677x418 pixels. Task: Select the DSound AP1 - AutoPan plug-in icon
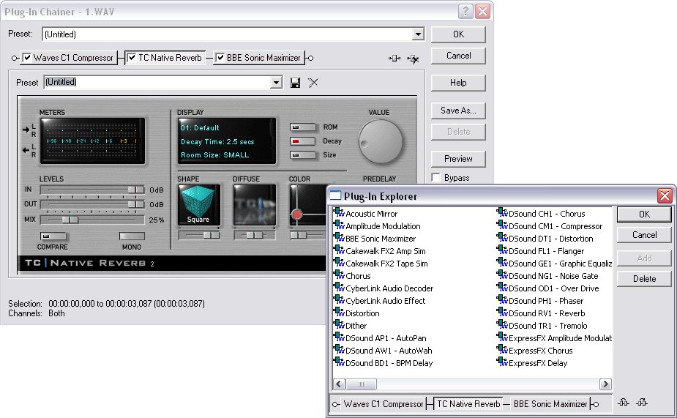pos(339,337)
